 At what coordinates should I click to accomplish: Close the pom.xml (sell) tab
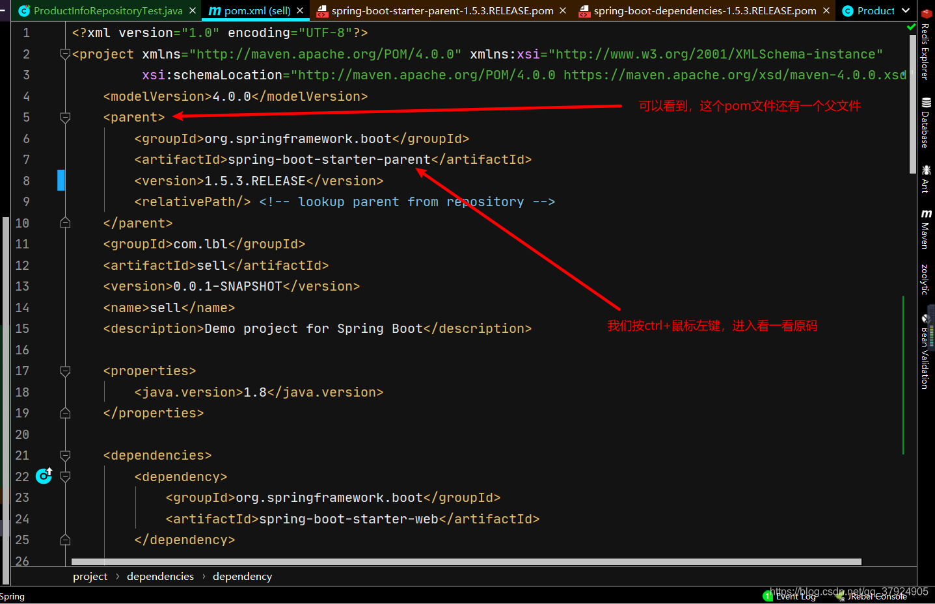click(x=300, y=11)
